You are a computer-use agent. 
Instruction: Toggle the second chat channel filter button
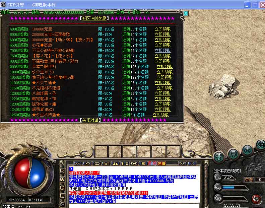pos(62,180)
